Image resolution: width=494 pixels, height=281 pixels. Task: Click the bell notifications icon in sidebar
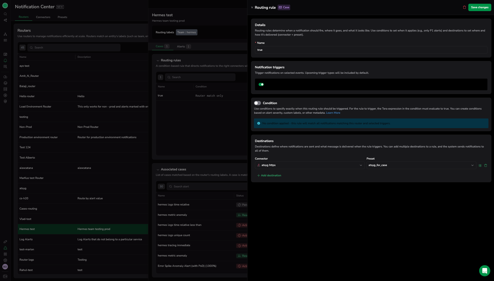coord(5,61)
